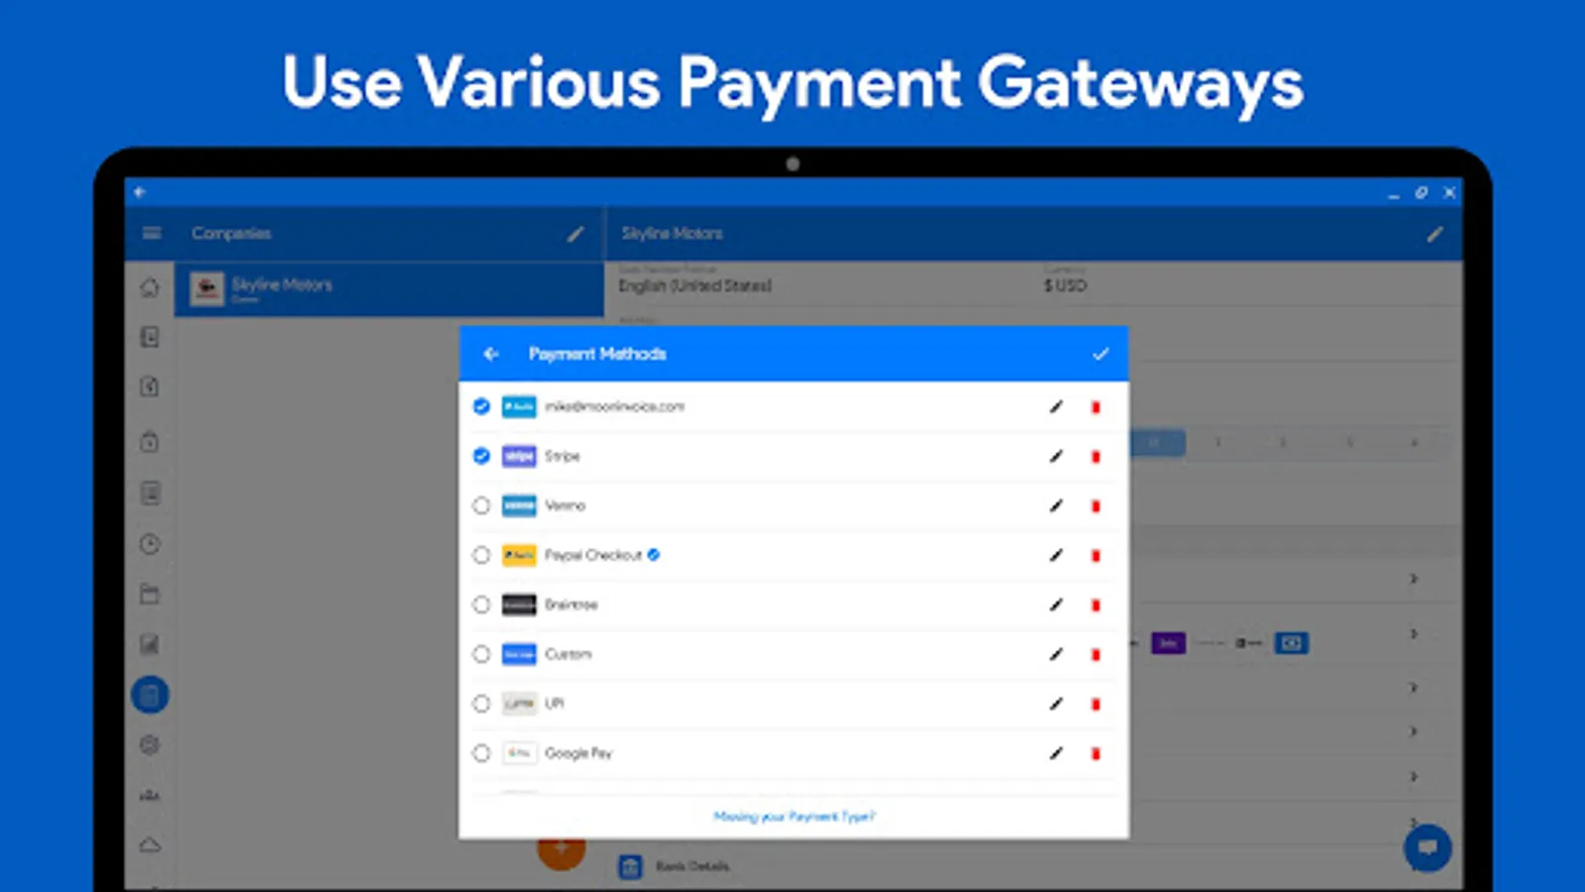Open the people icon in the sidebar
This screenshot has width=1585, height=892.
[150, 796]
